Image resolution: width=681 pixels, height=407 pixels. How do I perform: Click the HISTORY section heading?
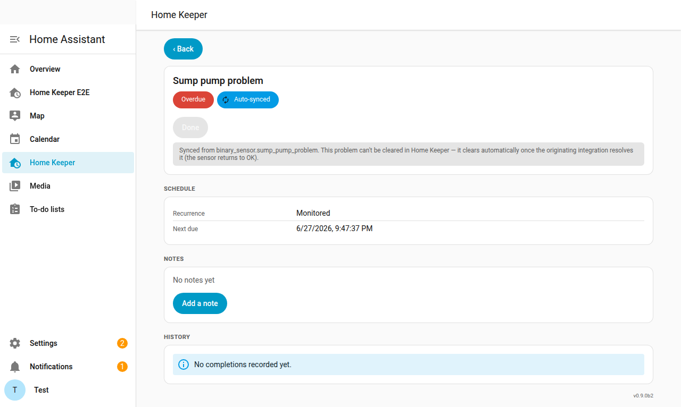point(177,337)
